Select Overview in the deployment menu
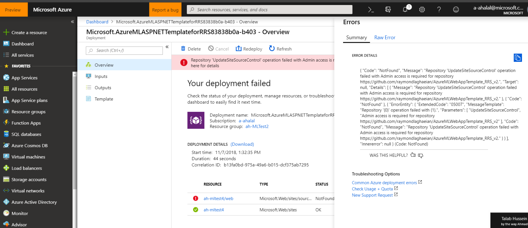 pos(125,65)
